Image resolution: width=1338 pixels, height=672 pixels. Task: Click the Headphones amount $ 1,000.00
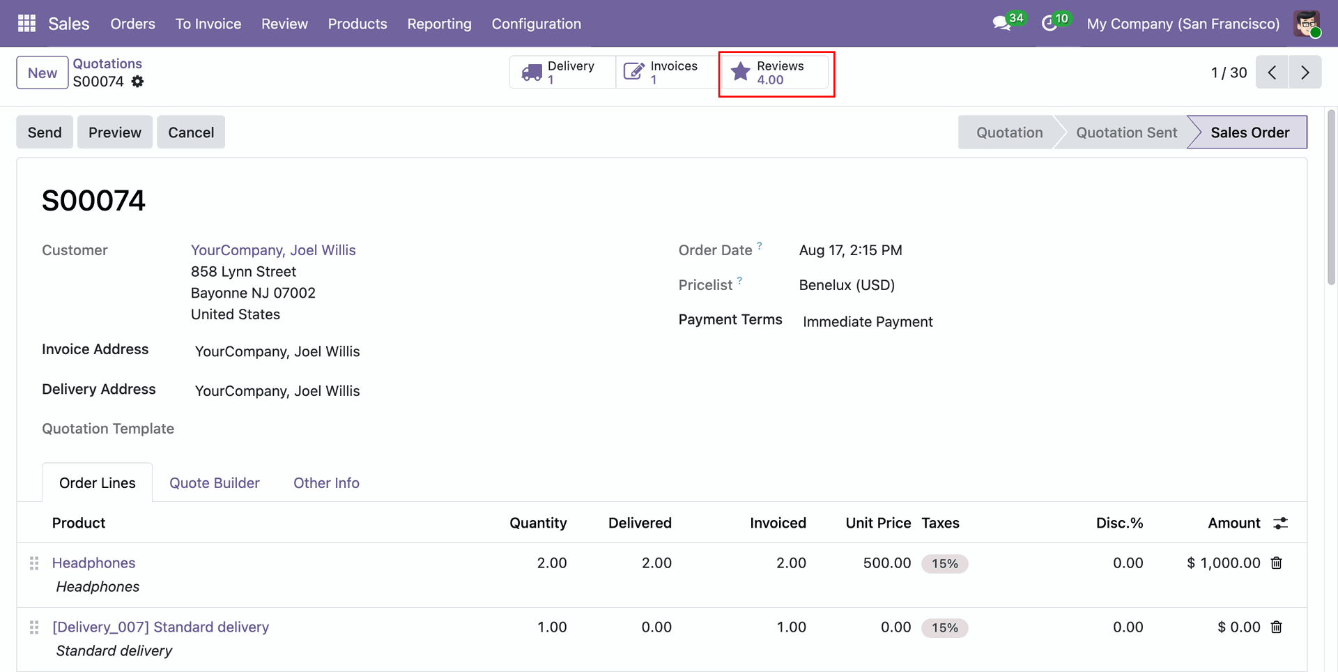click(x=1223, y=563)
